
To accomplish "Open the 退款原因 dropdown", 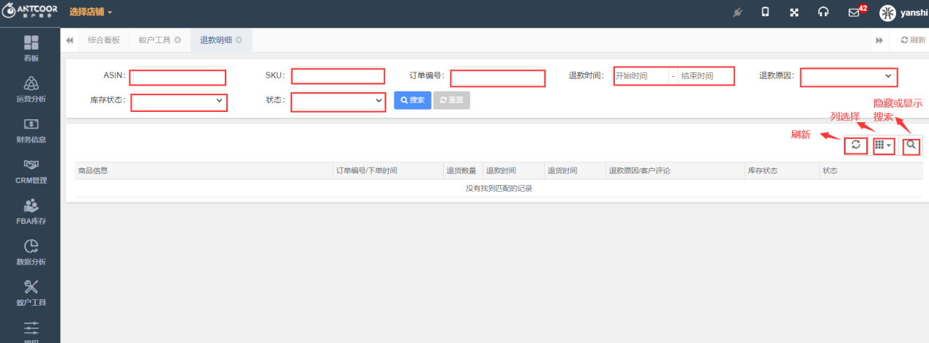I will point(848,77).
